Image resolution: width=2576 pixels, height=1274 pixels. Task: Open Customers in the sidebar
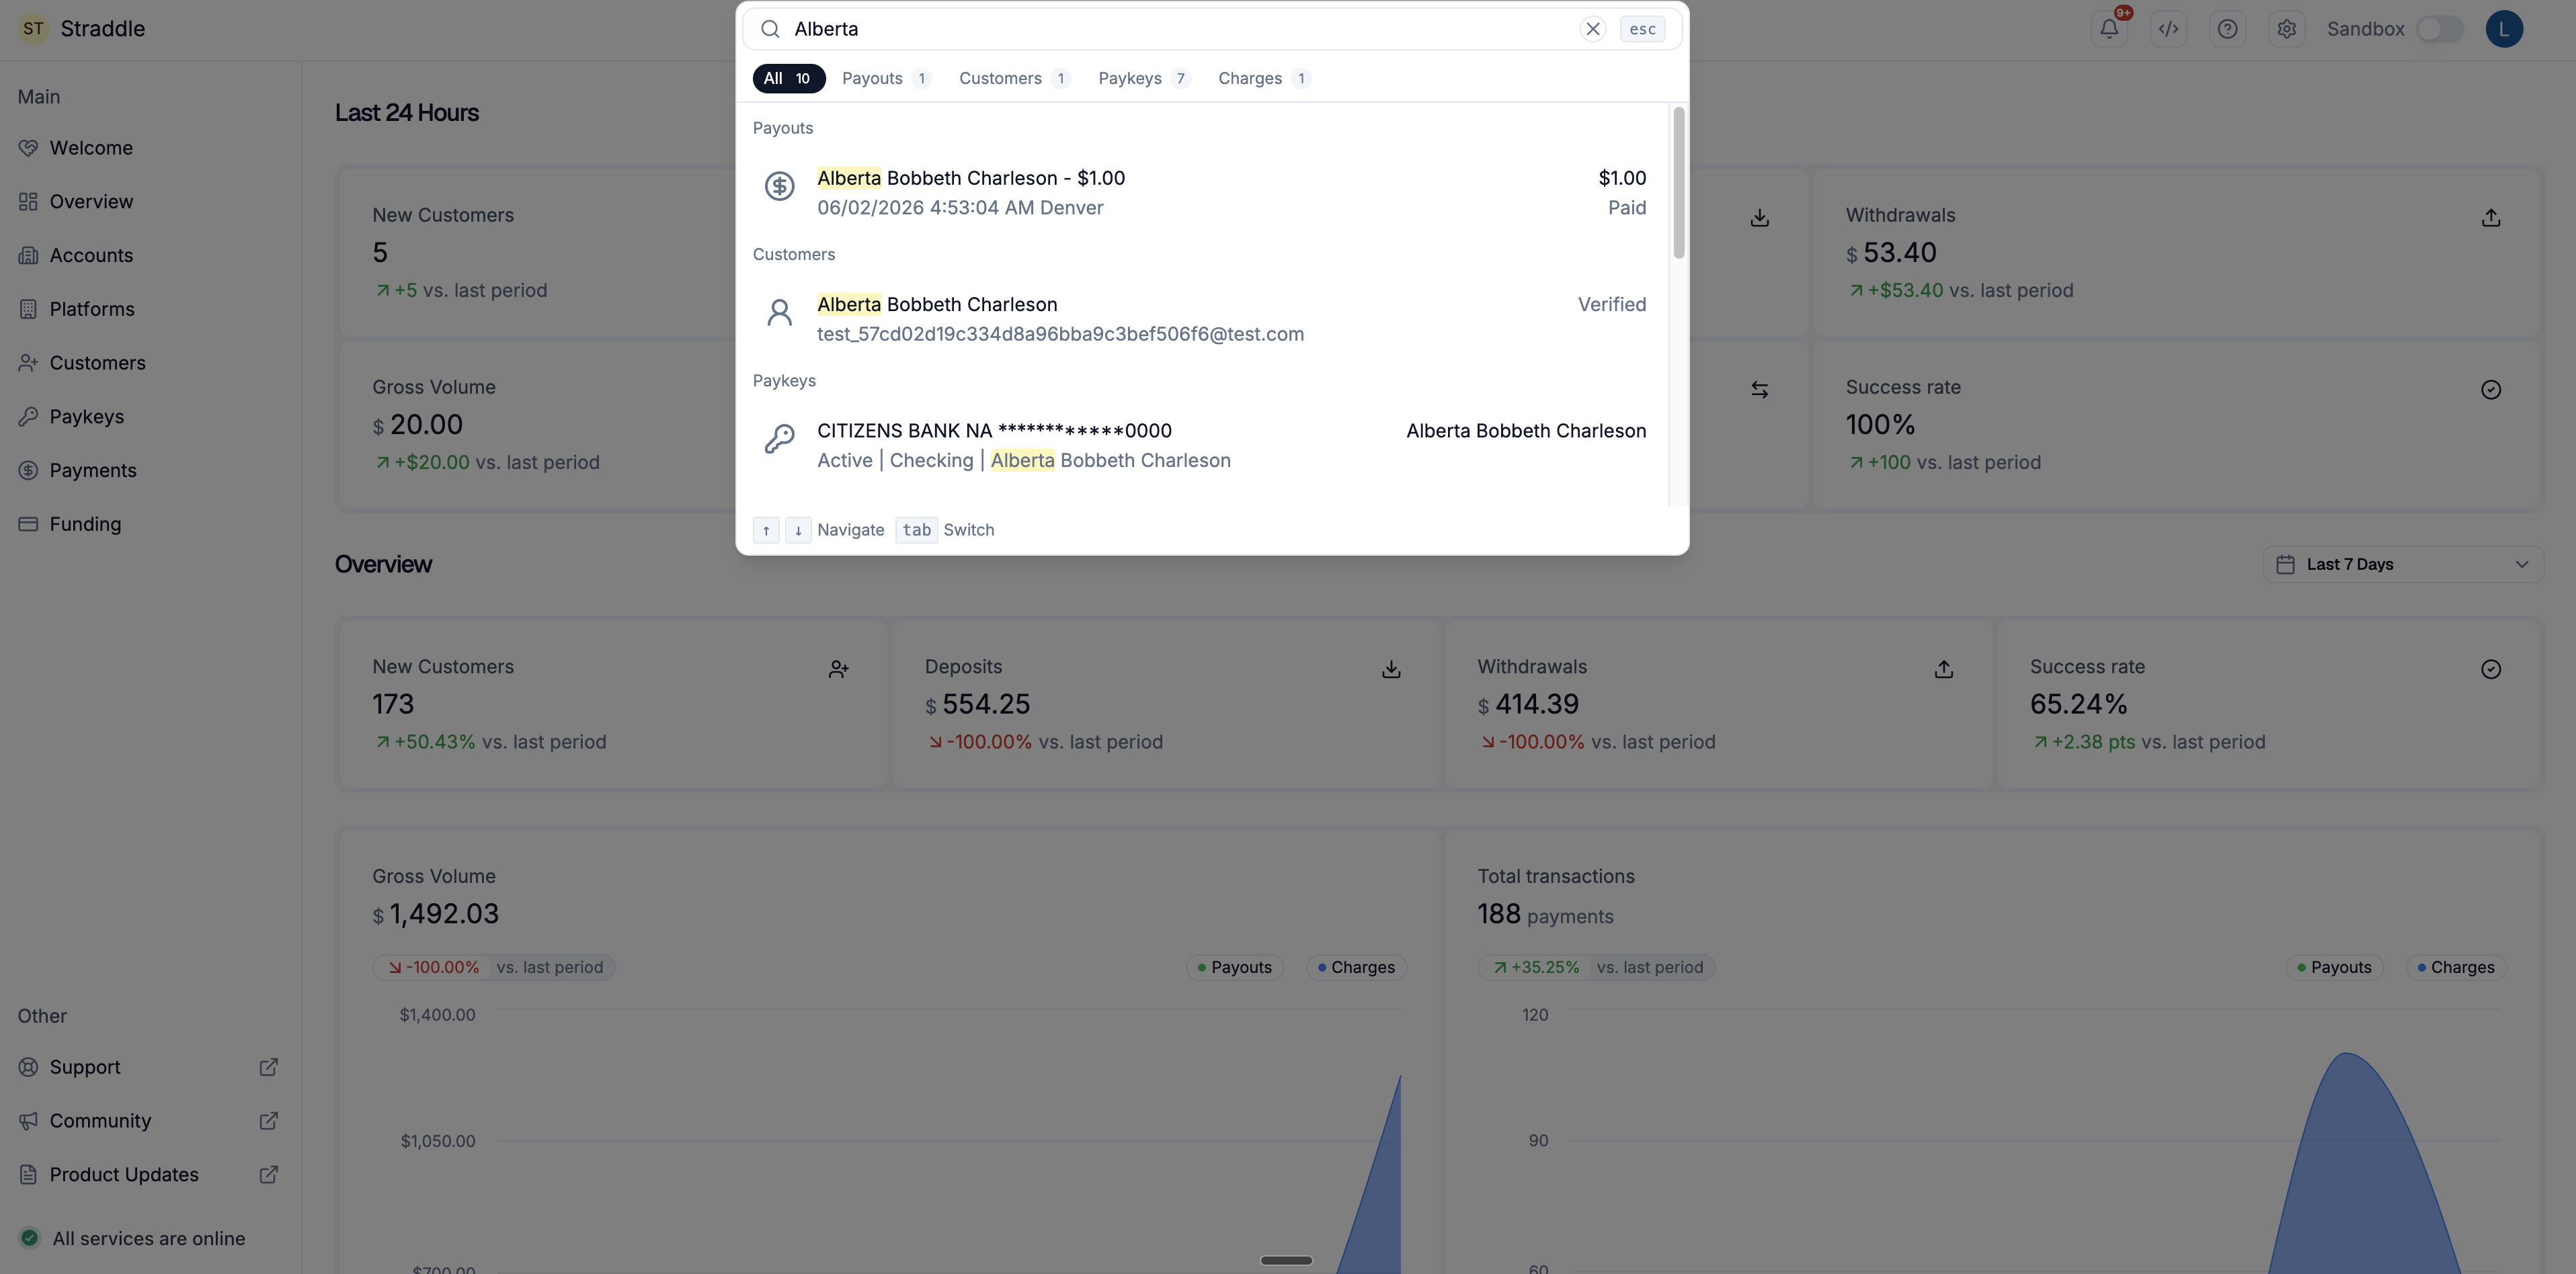tap(150, 363)
